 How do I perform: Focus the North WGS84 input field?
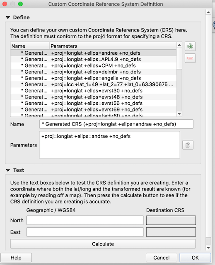tap(85, 220)
